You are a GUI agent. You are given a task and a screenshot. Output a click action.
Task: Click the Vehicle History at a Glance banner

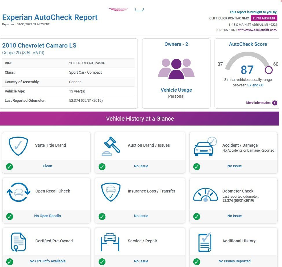(x=140, y=119)
